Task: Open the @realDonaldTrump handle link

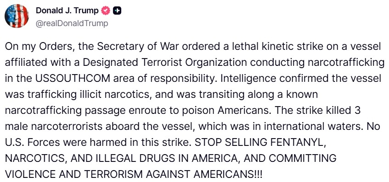Action: pyautogui.click(x=72, y=23)
